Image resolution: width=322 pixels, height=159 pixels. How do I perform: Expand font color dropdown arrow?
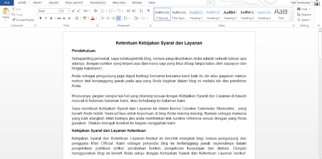(x=96, y=18)
